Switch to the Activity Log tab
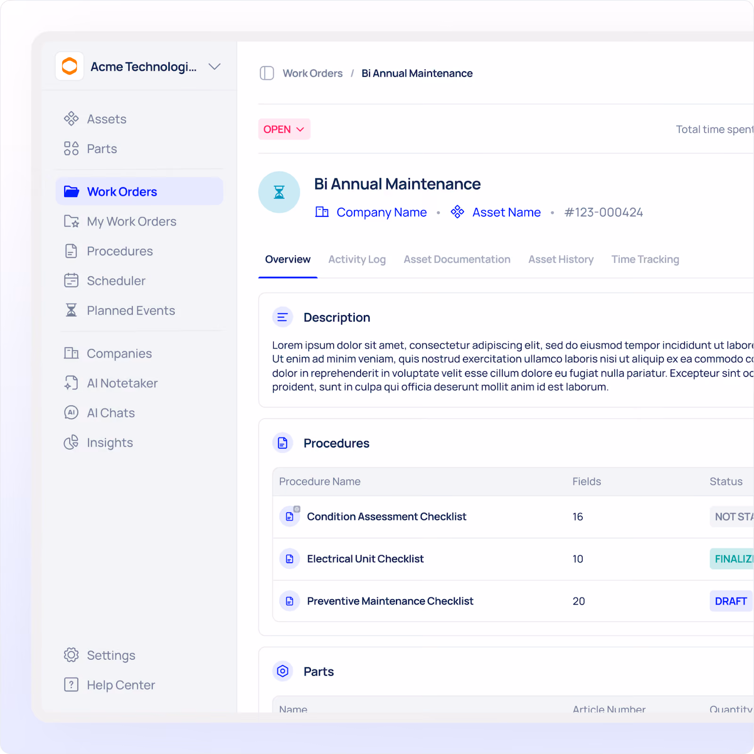Screen dimensions: 754x754 (x=357, y=259)
